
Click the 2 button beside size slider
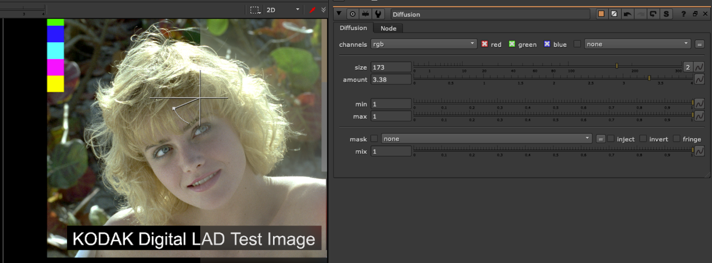688,67
